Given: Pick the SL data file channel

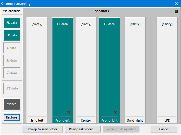Looking at the screenshot, I should [12, 60].
